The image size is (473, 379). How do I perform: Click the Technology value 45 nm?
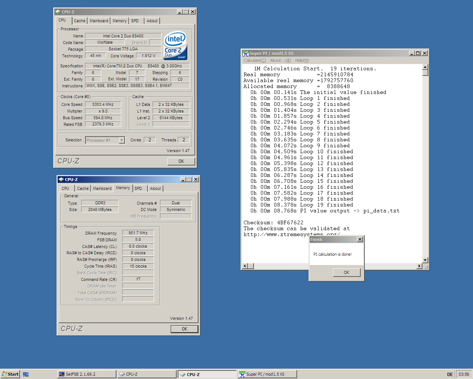click(96, 56)
